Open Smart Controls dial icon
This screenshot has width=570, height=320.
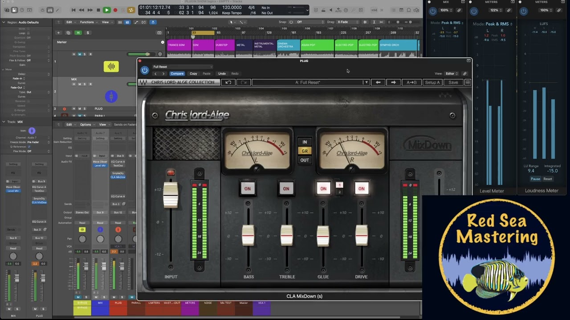tap(43, 10)
